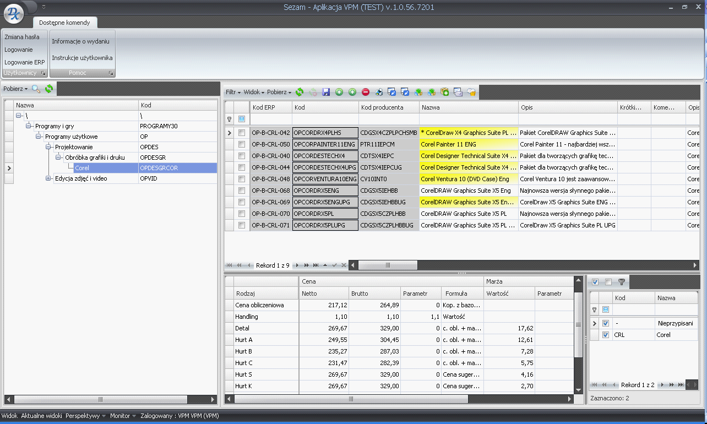707x424 pixels.
Task: Tick the checkbox for OP-B-CRL-050 row
Action: coord(242,144)
